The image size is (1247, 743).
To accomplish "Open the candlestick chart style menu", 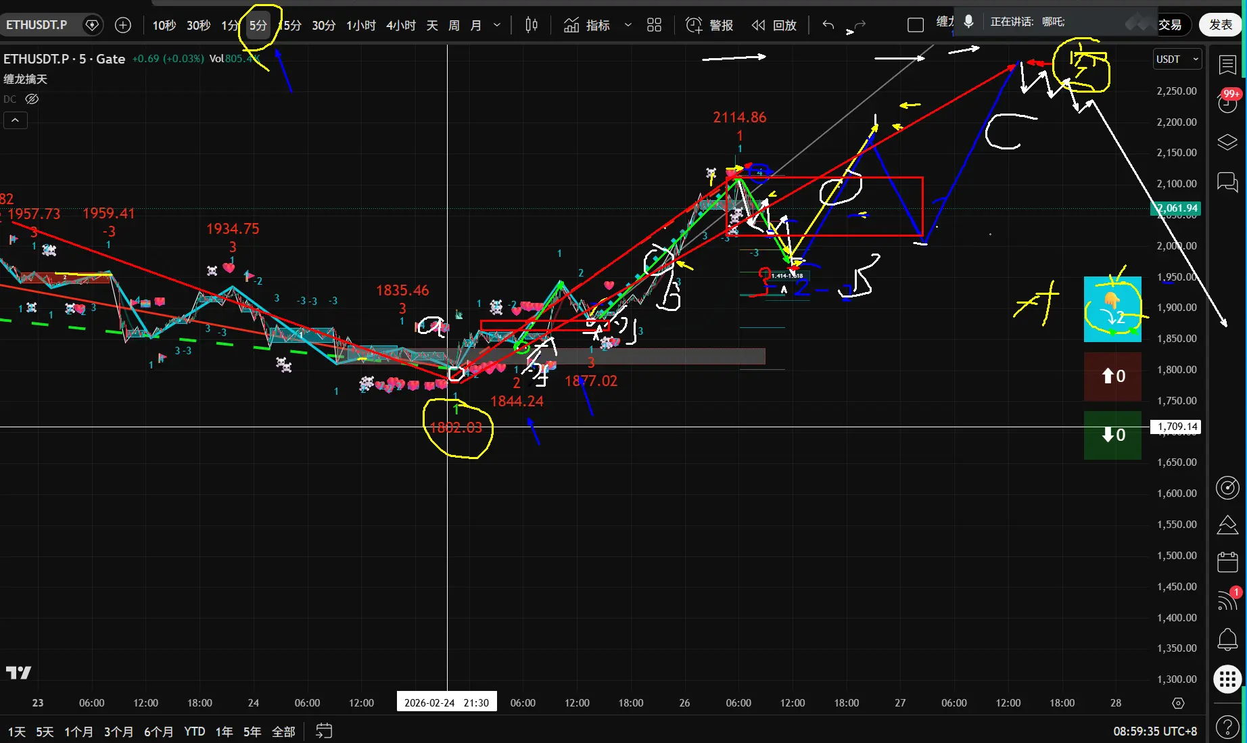I will click(x=532, y=25).
